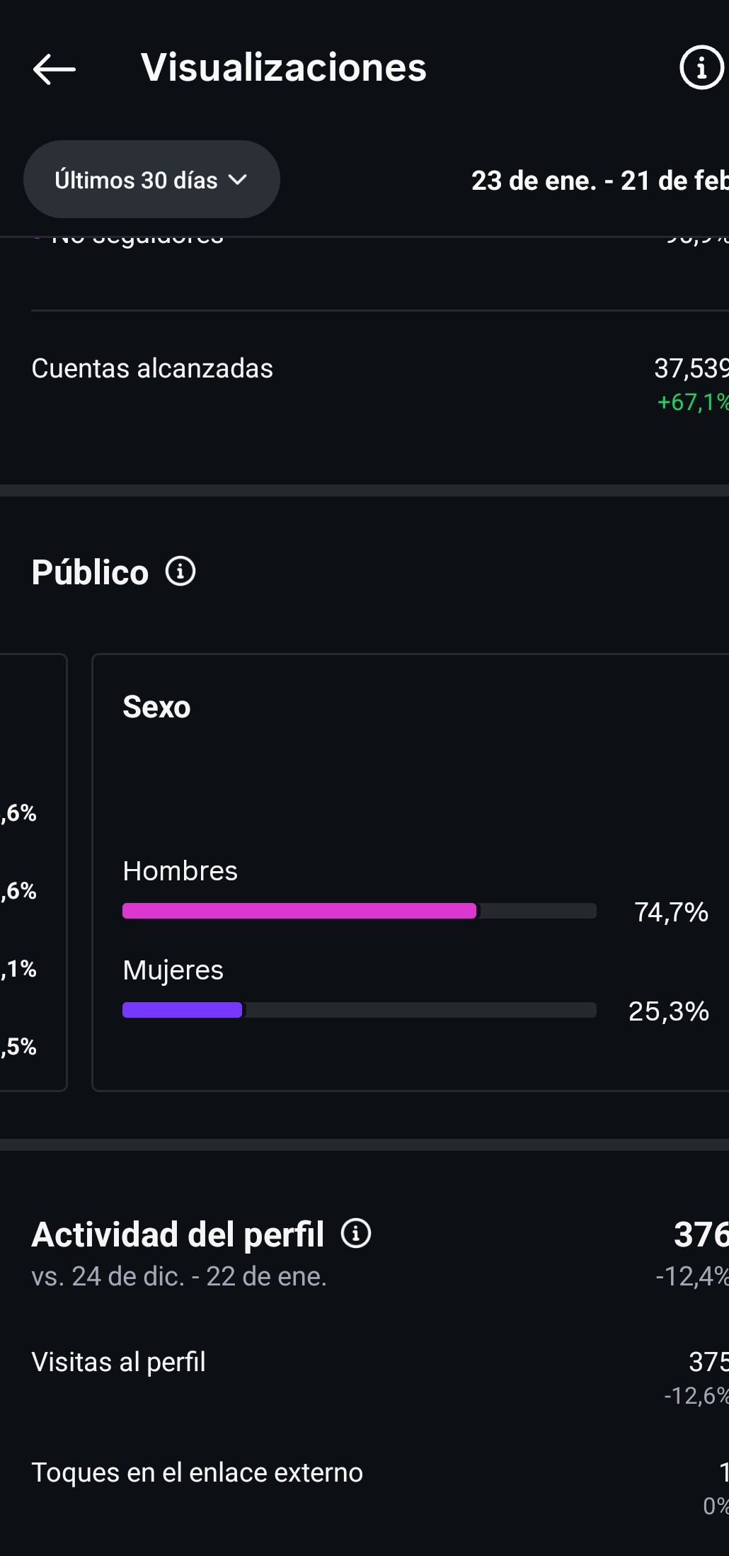Tap the back arrow icon

click(54, 69)
